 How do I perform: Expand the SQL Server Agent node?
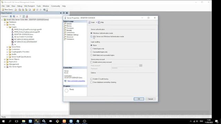(4, 67)
